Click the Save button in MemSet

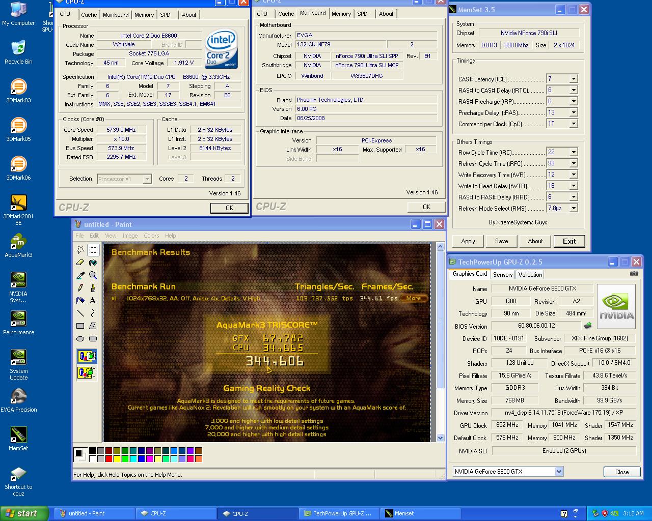(502, 241)
